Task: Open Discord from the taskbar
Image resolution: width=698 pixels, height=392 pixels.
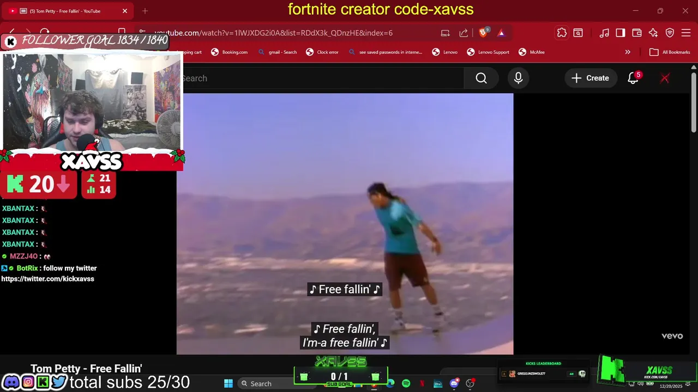Action: click(x=454, y=383)
